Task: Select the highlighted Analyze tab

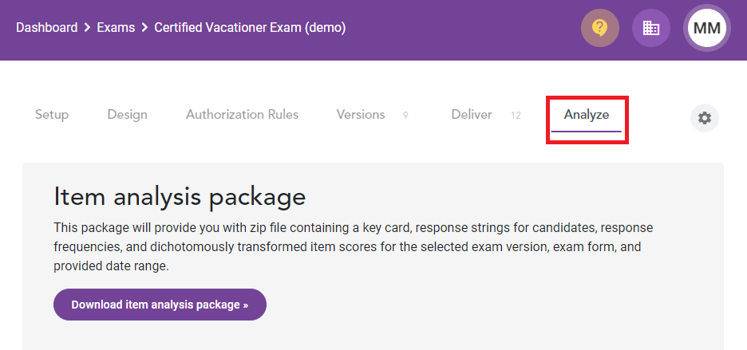Action: [x=587, y=115]
